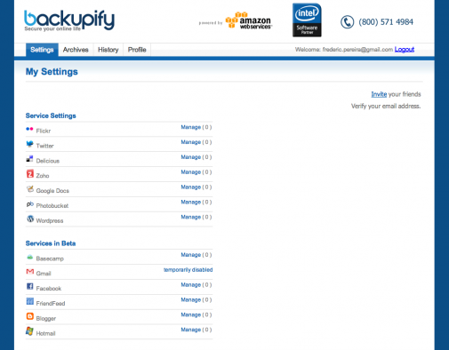Click the Flickr service name
This screenshot has width=449, height=350.
[x=44, y=131]
